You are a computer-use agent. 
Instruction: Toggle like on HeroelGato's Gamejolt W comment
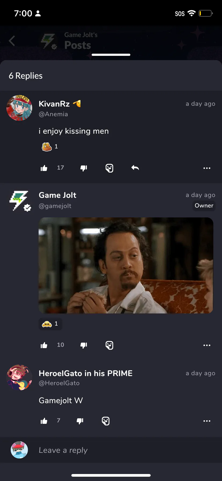44,421
